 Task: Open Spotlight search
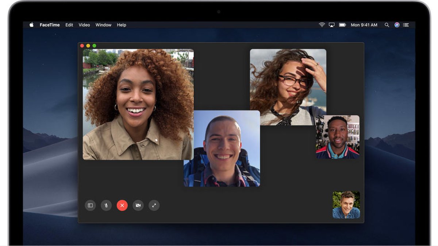point(387,25)
